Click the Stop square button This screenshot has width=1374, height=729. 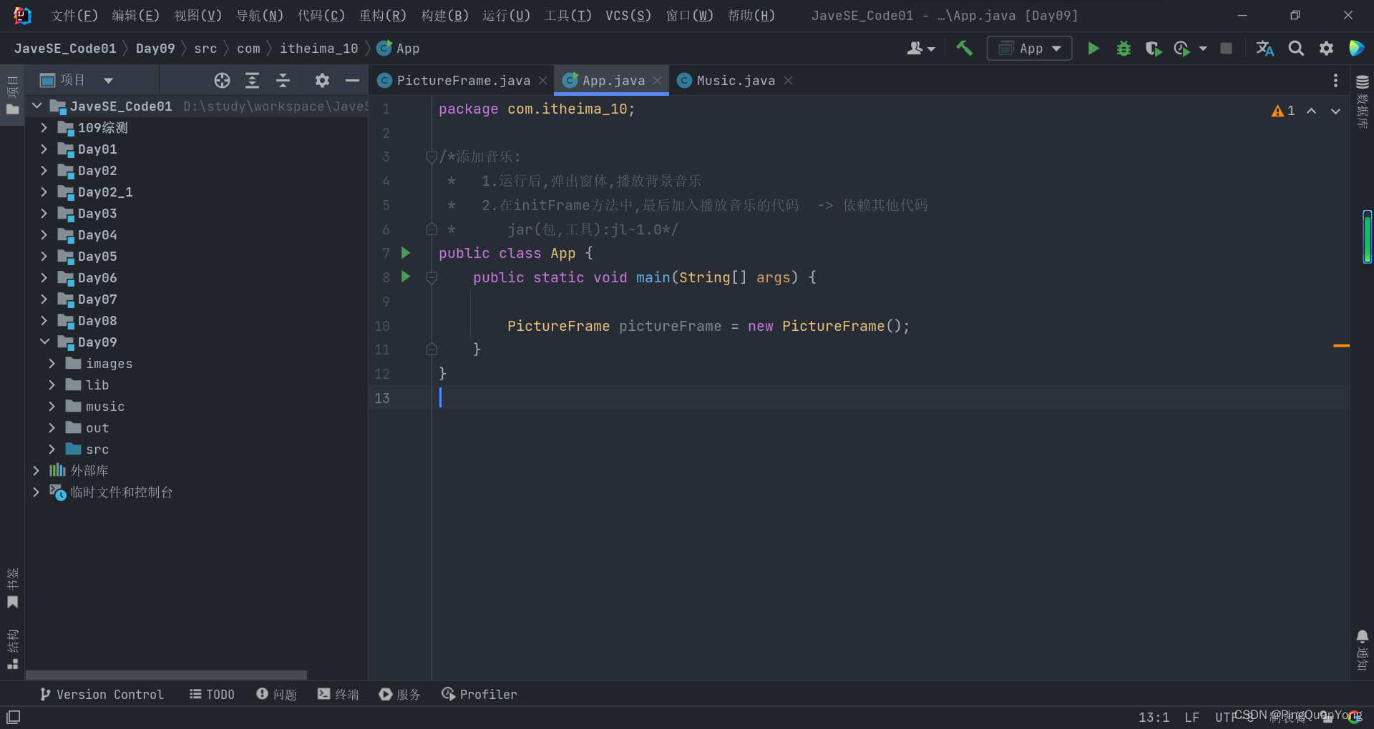click(x=1226, y=48)
